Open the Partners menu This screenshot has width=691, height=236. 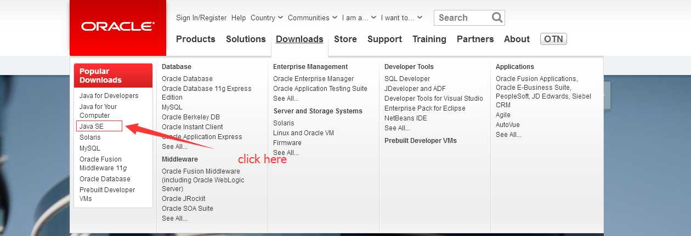pos(475,39)
